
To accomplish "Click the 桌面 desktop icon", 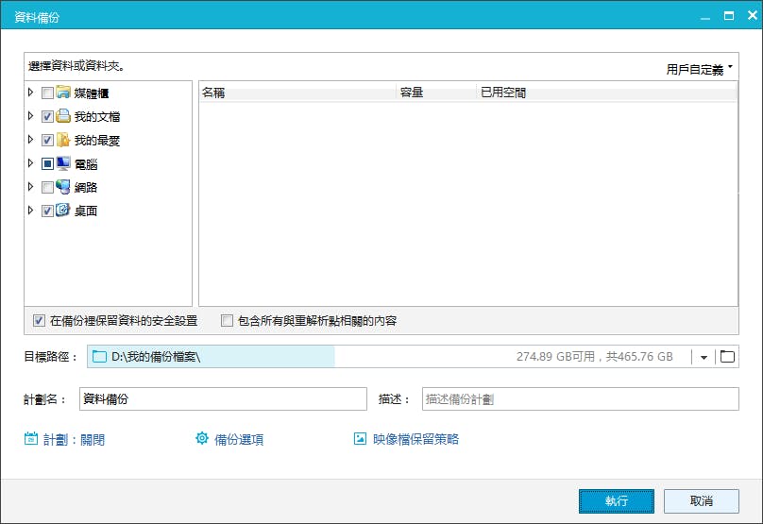I will pyautogui.click(x=63, y=211).
